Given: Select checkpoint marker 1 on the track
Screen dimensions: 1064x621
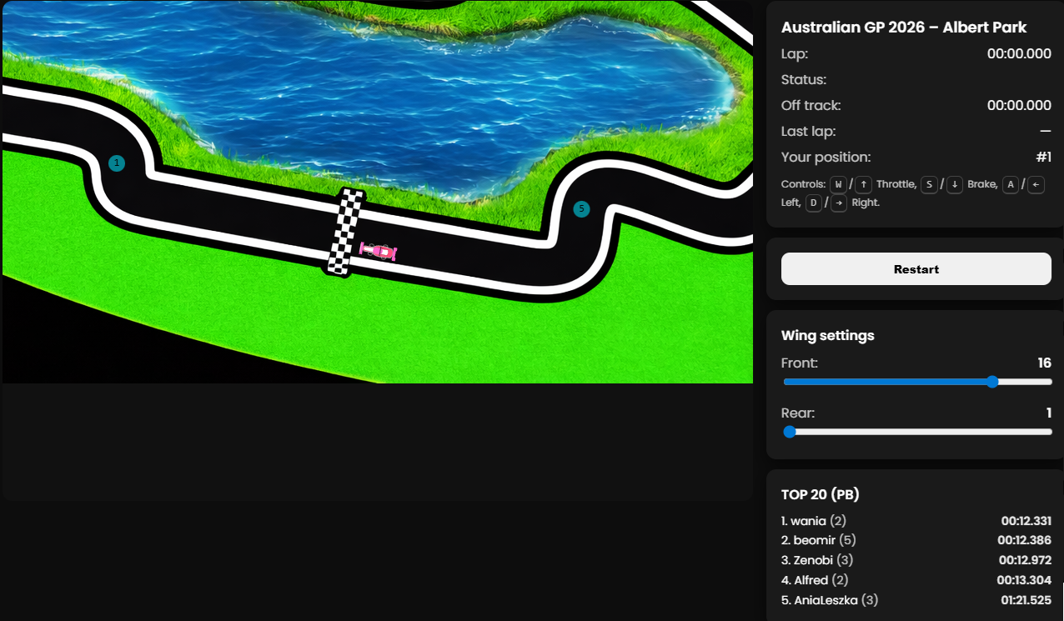Looking at the screenshot, I should tap(117, 163).
